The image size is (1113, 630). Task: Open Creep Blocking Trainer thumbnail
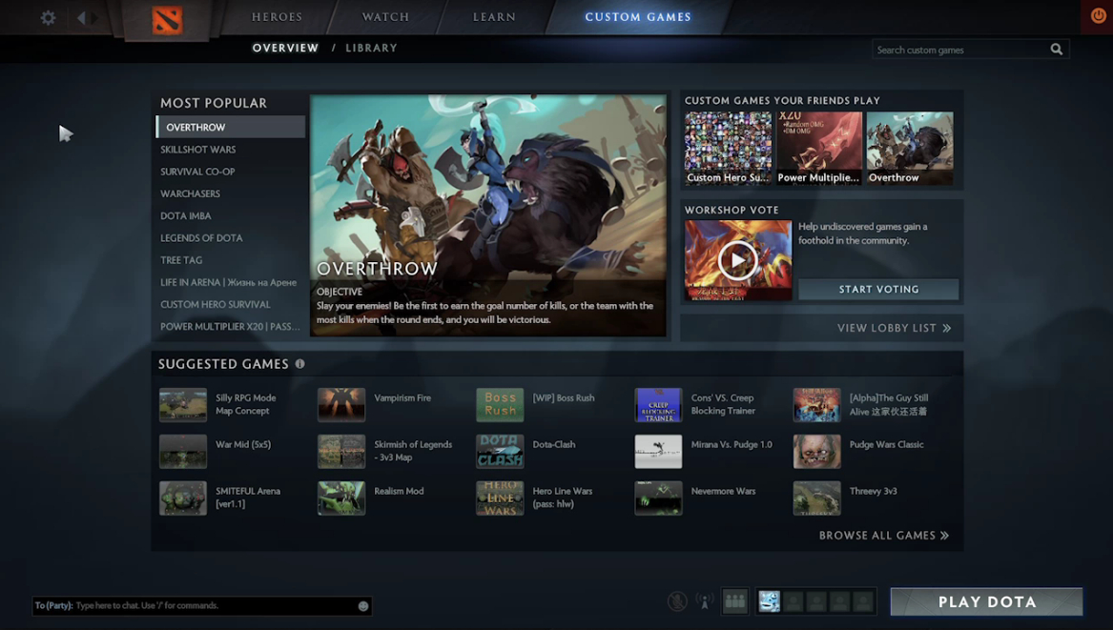658,404
